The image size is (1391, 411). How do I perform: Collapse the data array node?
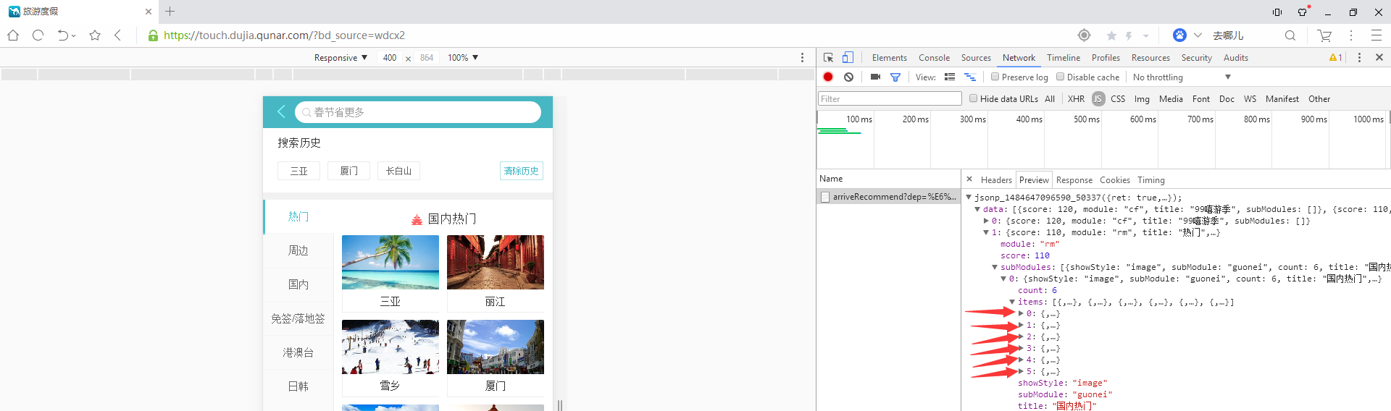(977, 209)
